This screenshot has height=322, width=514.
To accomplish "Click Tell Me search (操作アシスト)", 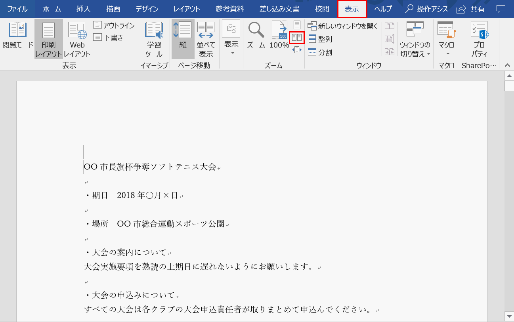I will click(427, 9).
